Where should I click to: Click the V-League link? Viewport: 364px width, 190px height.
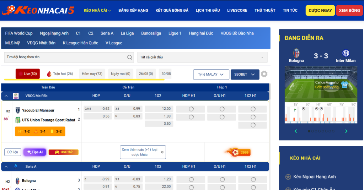click(114, 43)
